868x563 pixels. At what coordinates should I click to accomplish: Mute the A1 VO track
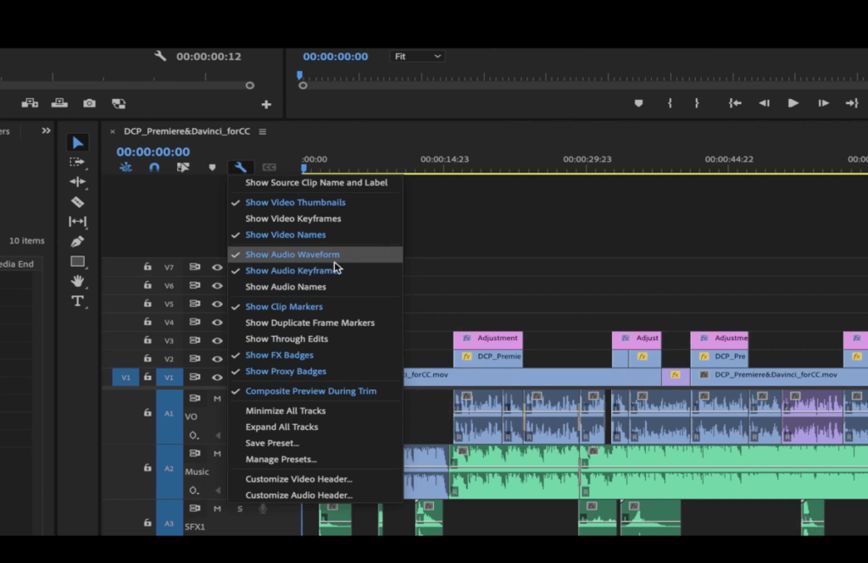[x=218, y=397]
